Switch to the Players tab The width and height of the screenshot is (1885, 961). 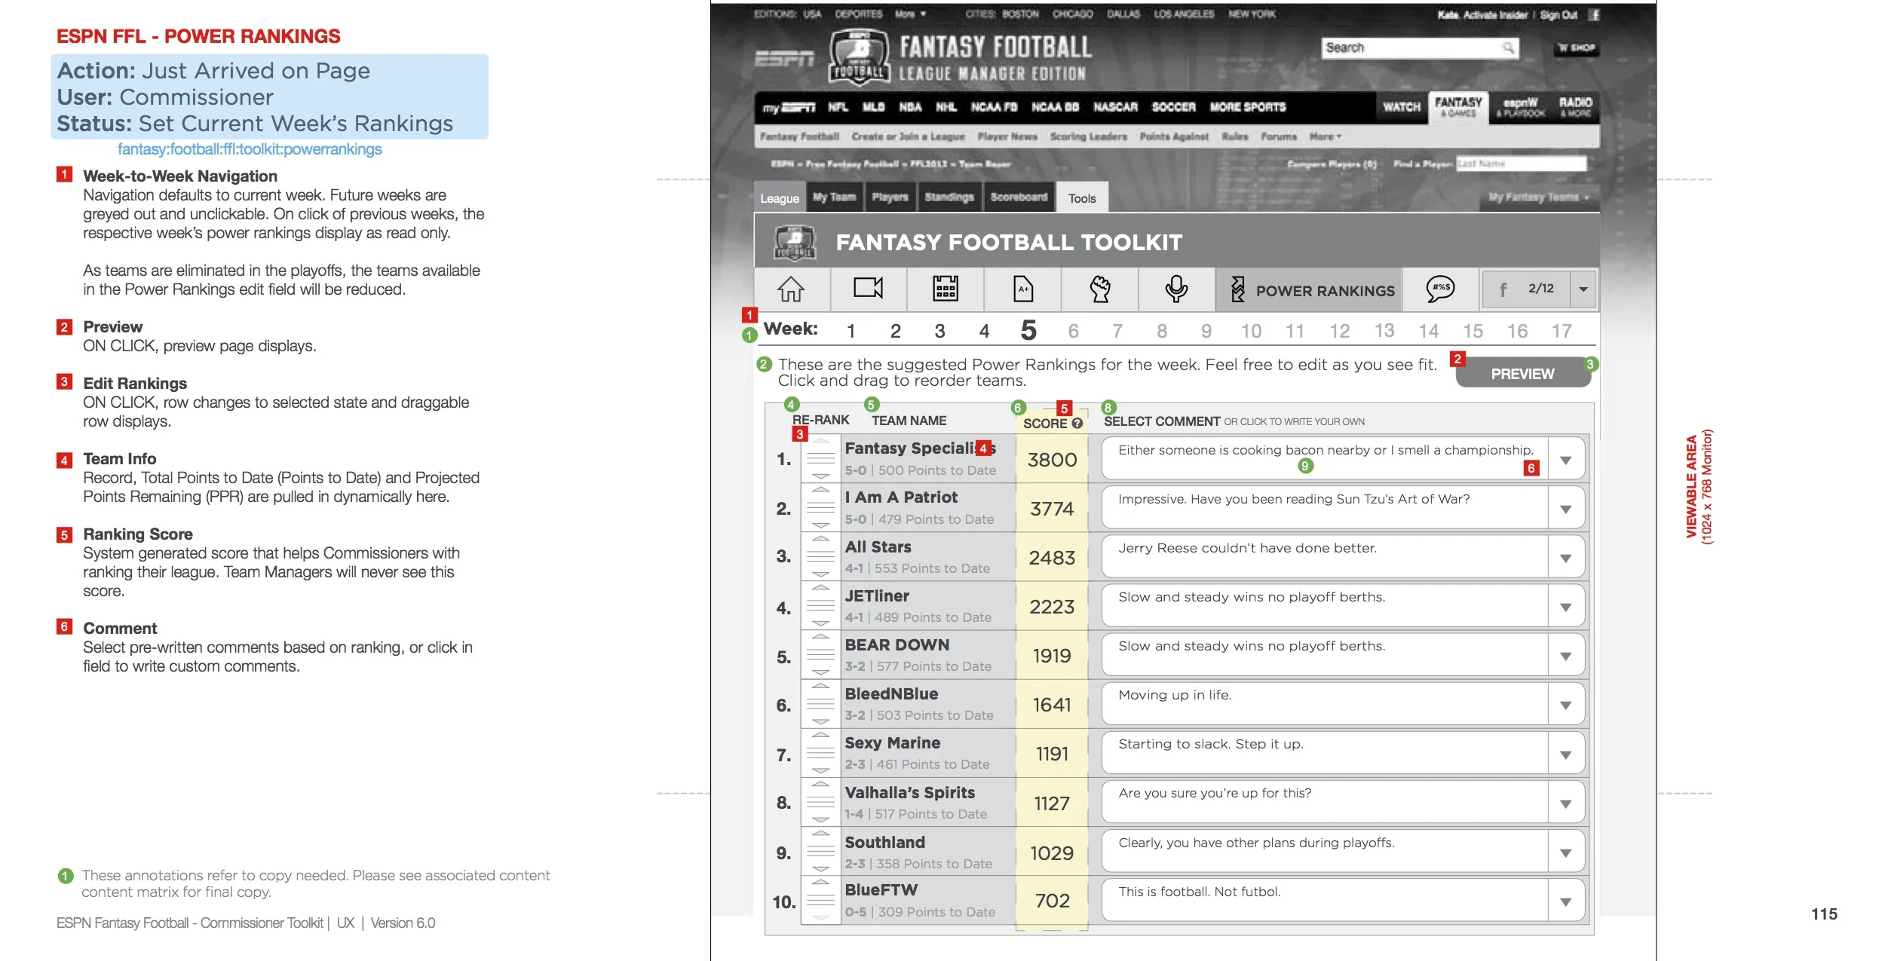coord(890,197)
